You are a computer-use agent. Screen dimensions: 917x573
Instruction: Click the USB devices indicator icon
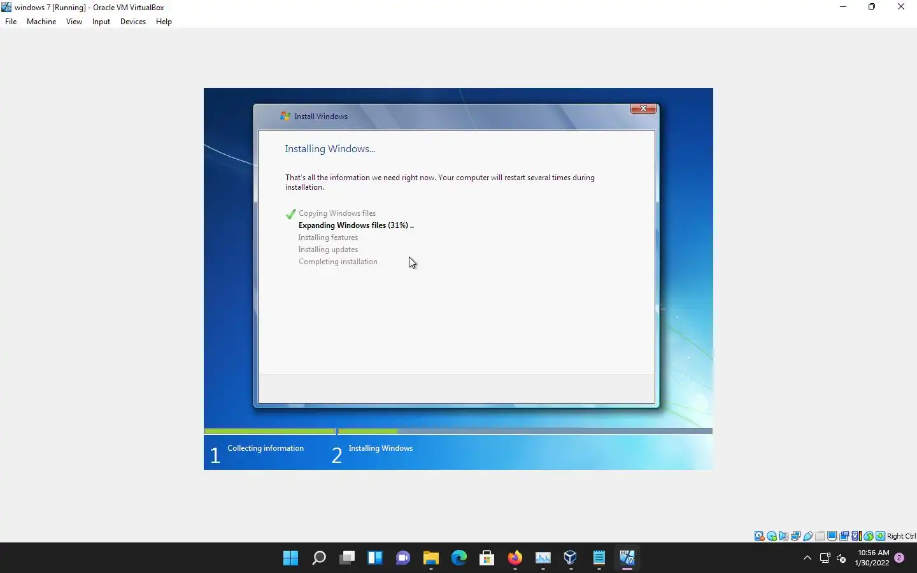808,536
